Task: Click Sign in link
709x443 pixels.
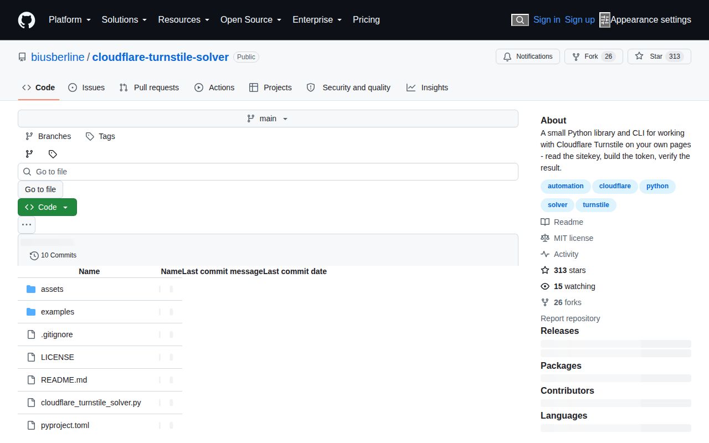Action: click(547, 19)
